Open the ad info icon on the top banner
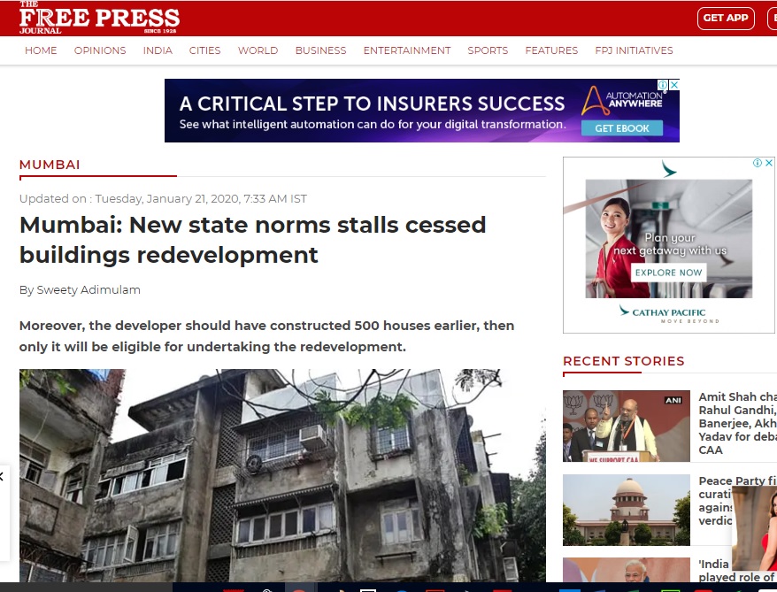The image size is (777, 592). [663, 85]
